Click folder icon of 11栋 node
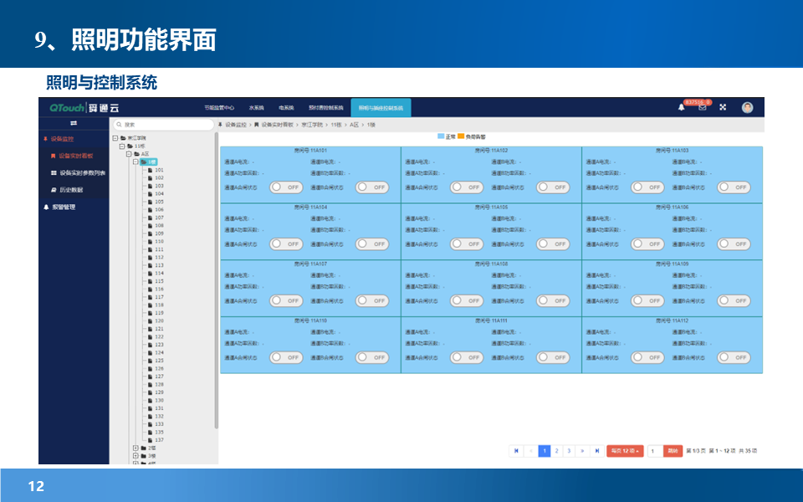Image resolution: width=803 pixels, height=502 pixels. tap(130, 146)
